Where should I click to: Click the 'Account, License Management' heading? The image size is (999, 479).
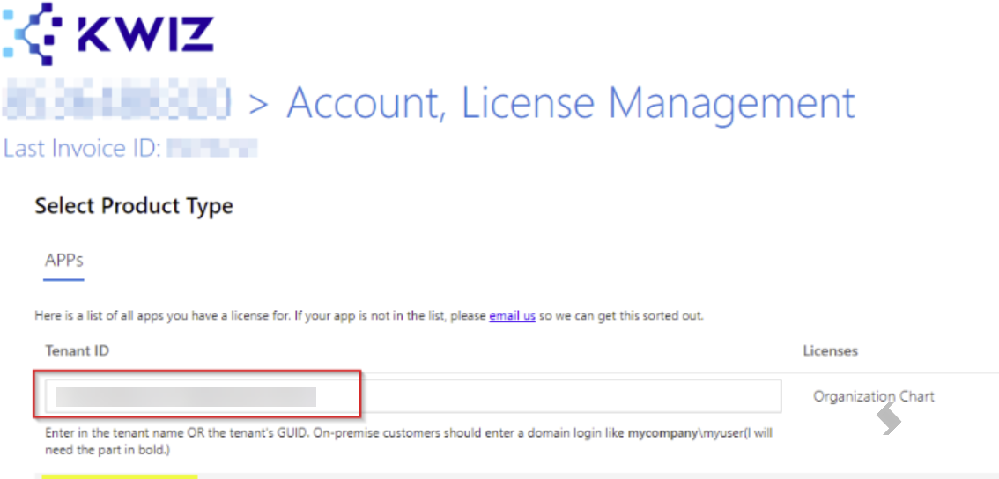click(570, 103)
